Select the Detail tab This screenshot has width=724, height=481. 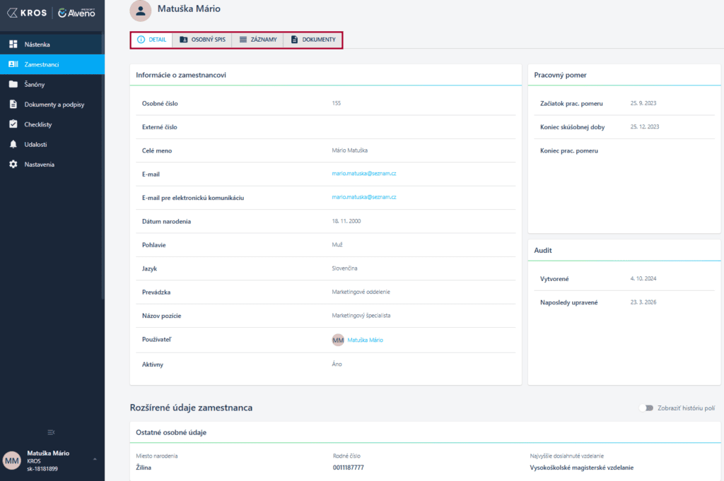pyautogui.click(x=151, y=40)
